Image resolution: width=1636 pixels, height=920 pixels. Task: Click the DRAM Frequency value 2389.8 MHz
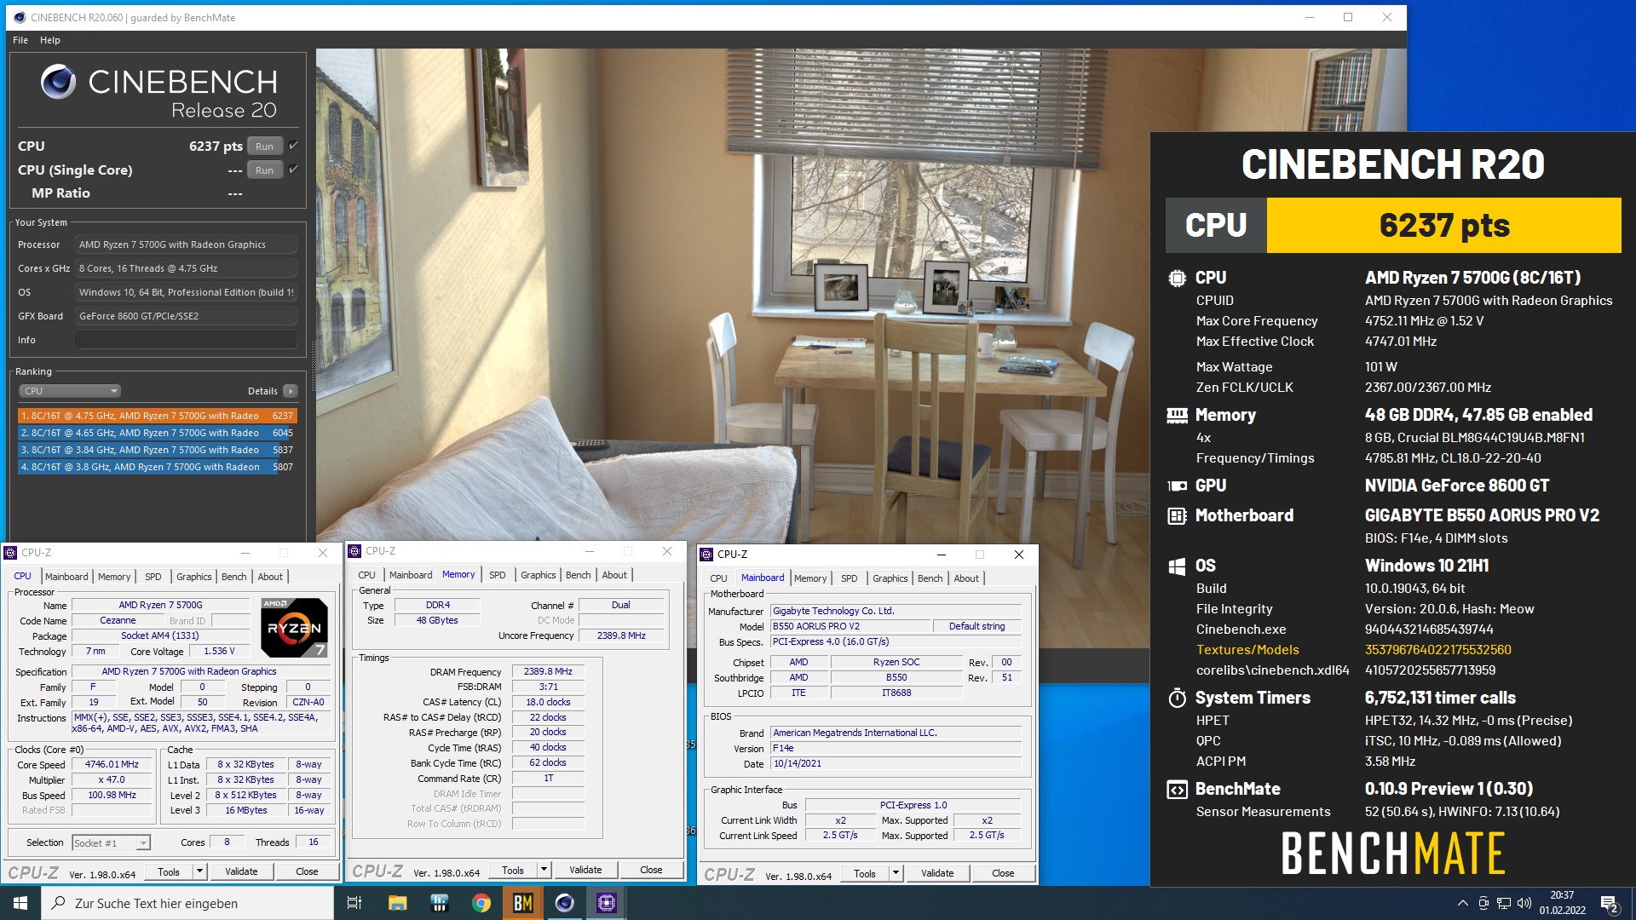[548, 671]
